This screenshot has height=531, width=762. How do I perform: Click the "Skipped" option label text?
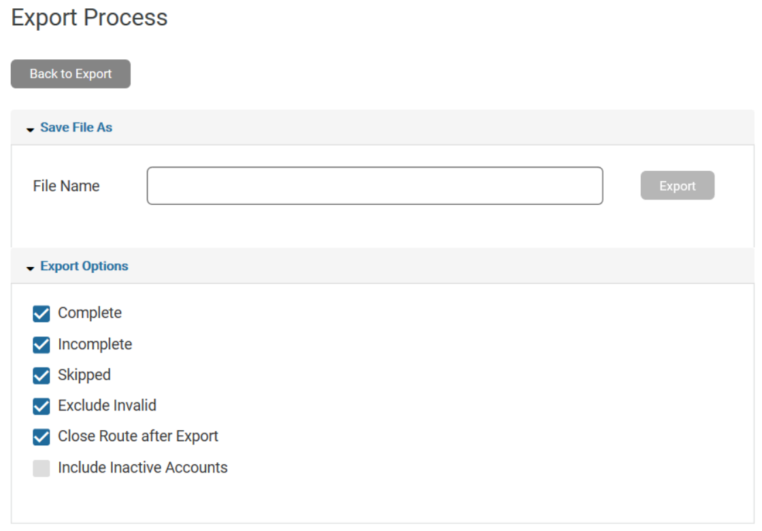click(84, 375)
